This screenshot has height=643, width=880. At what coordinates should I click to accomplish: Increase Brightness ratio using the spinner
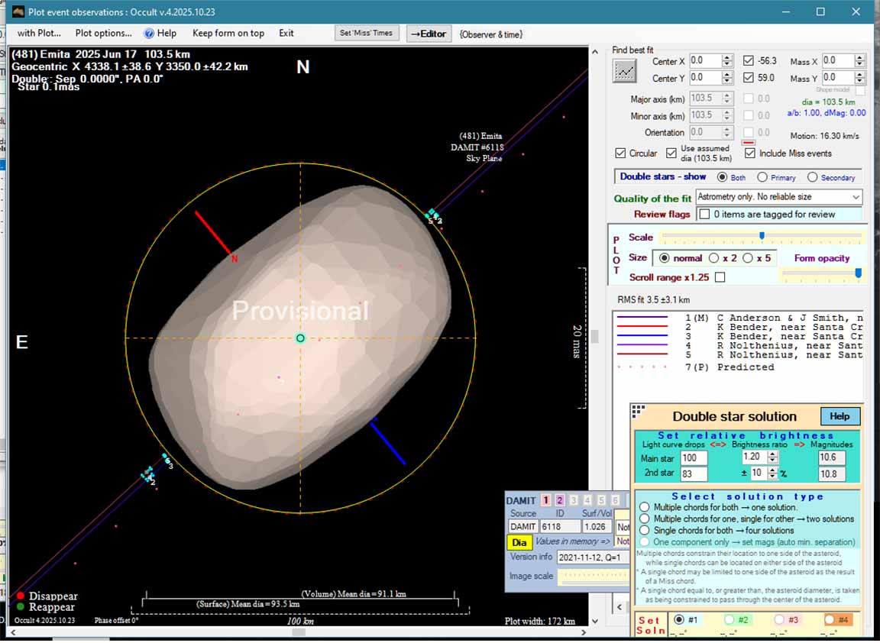[x=773, y=454]
